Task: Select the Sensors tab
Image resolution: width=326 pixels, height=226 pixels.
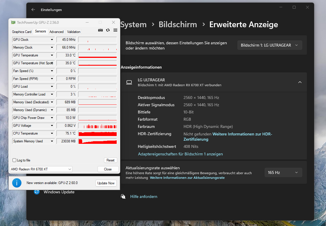Action: click(x=40, y=31)
